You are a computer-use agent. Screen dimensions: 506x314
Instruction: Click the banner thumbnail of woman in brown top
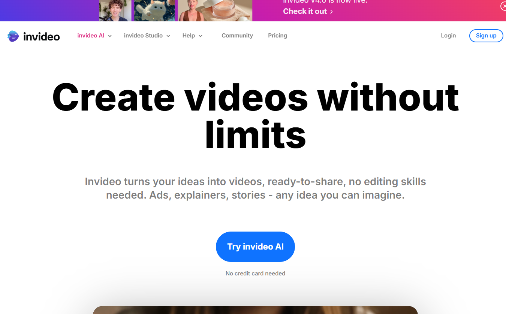[x=191, y=10]
